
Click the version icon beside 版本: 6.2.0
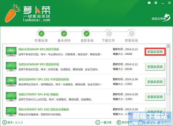[x=4, y=123]
